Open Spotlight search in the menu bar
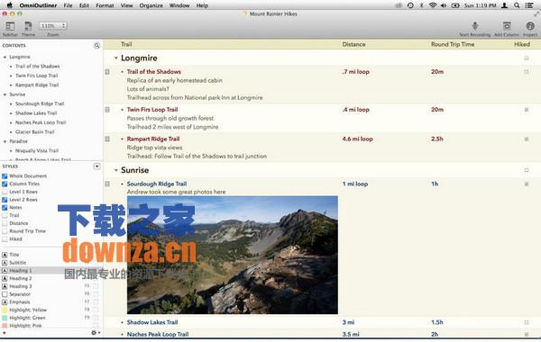 pos(517,5)
